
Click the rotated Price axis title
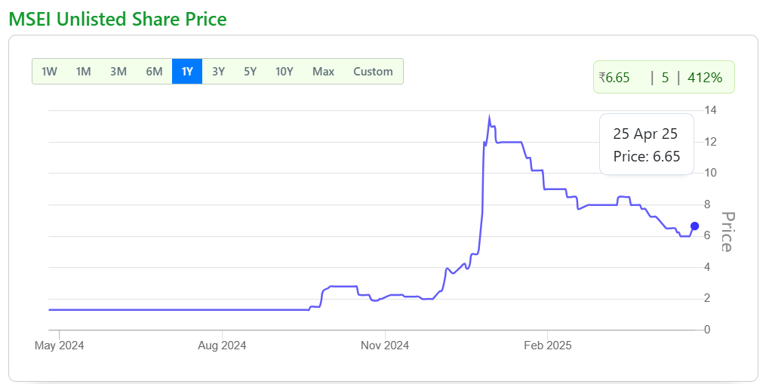pos(727,232)
